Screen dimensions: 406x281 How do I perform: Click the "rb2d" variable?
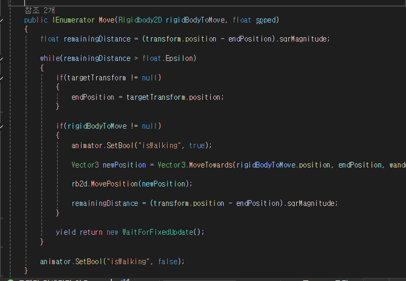79,184
